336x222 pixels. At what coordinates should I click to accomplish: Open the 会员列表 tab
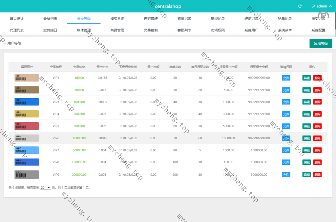tap(50, 18)
